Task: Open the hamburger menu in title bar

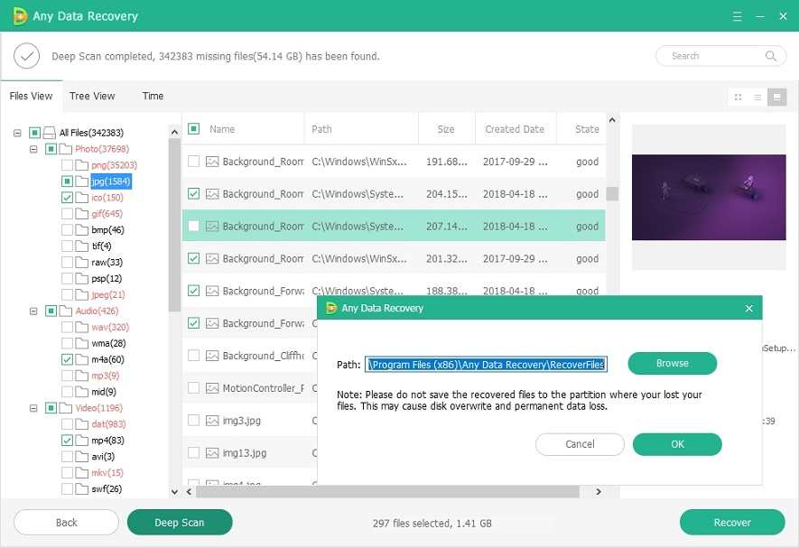Action: pos(737,16)
